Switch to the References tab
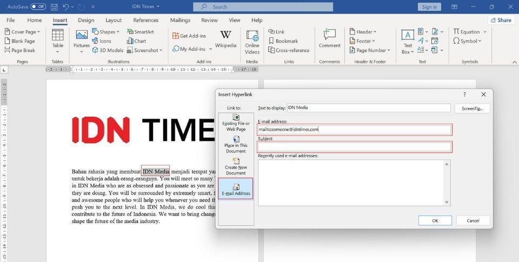This screenshot has width=519, height=262. (x=145, y=20)
